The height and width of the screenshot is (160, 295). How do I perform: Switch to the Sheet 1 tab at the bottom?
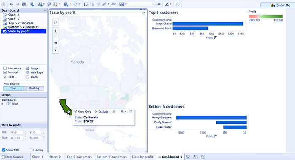coord(38,157)
